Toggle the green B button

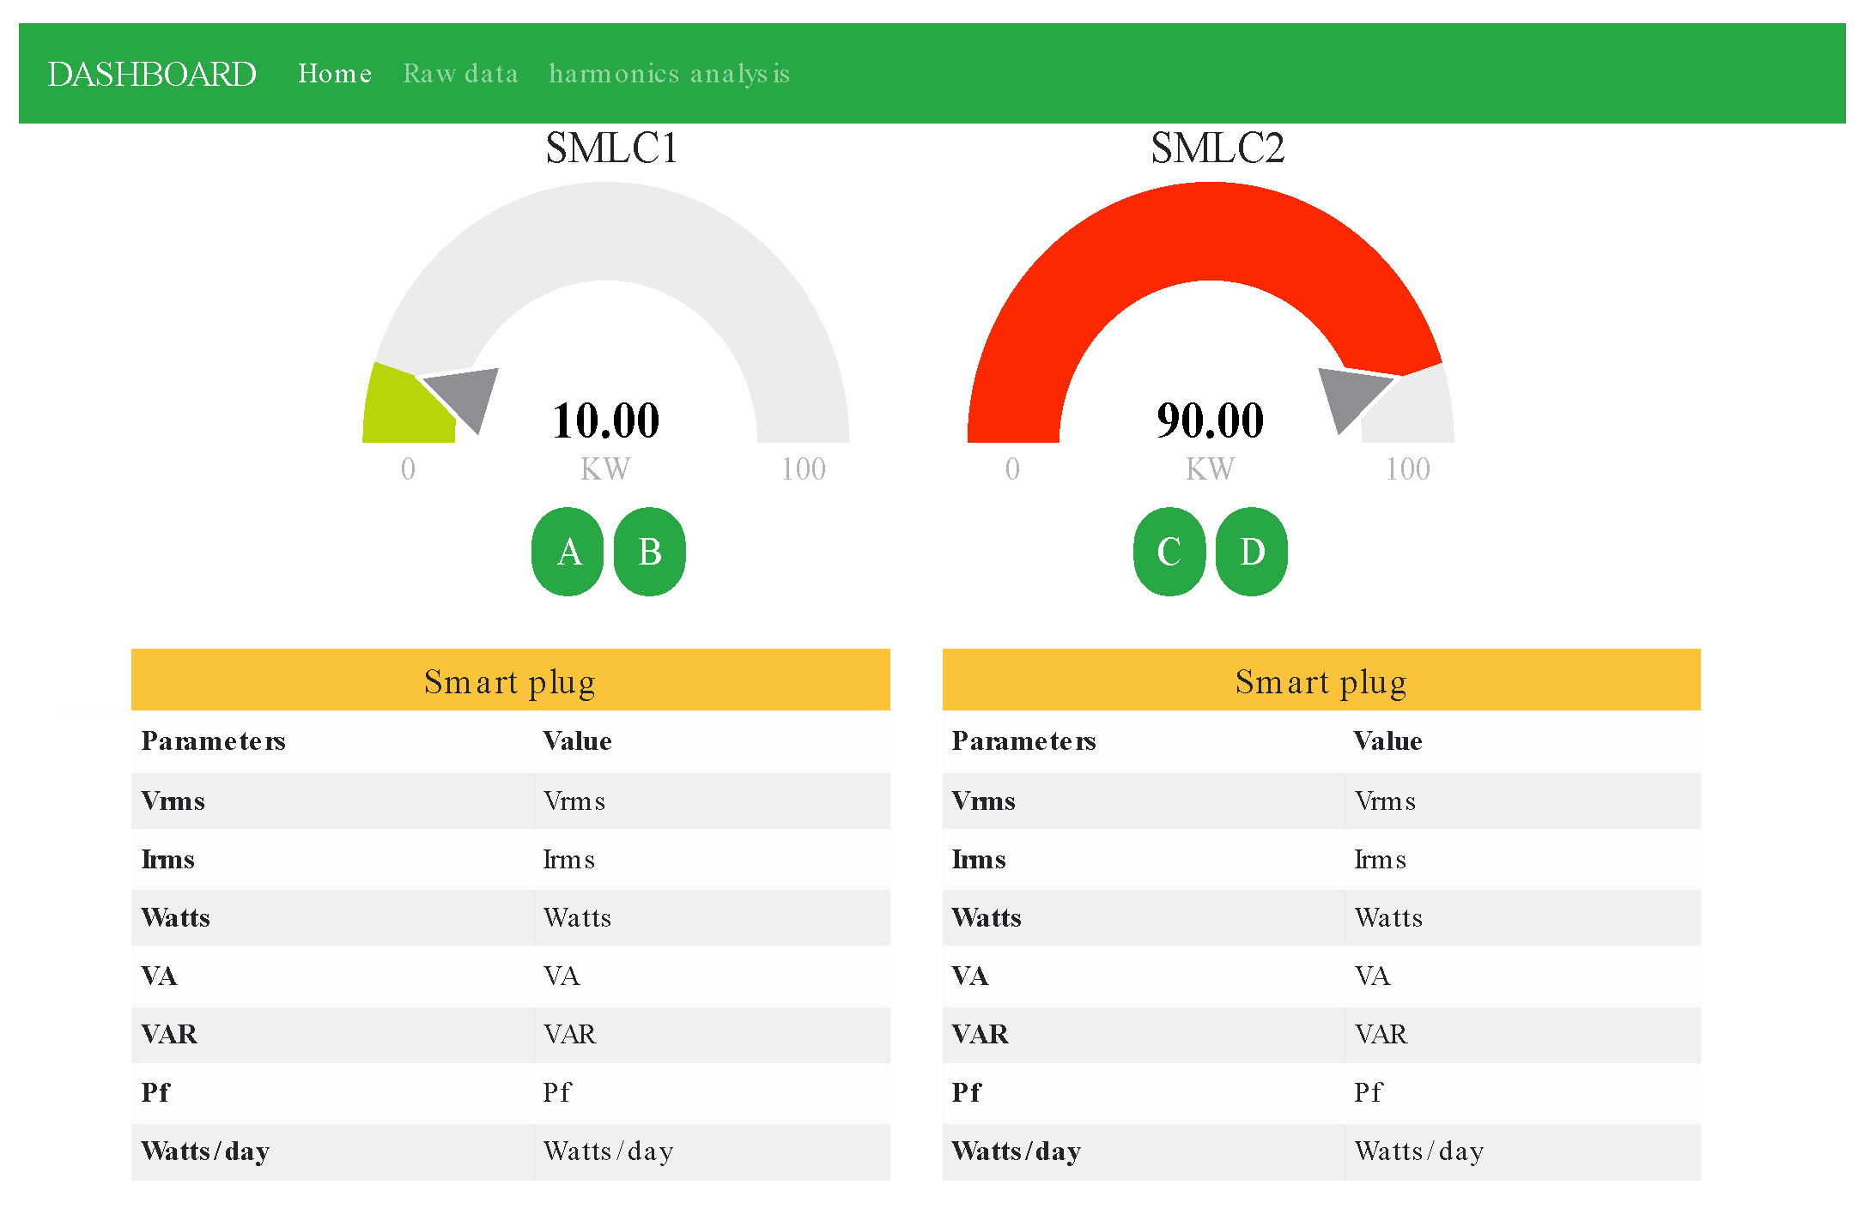coord(650,552)
